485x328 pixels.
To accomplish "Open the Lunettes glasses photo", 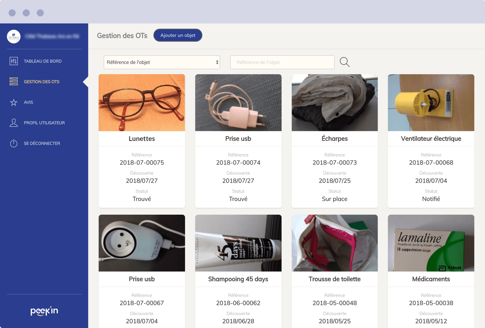I will click(142, 103).
